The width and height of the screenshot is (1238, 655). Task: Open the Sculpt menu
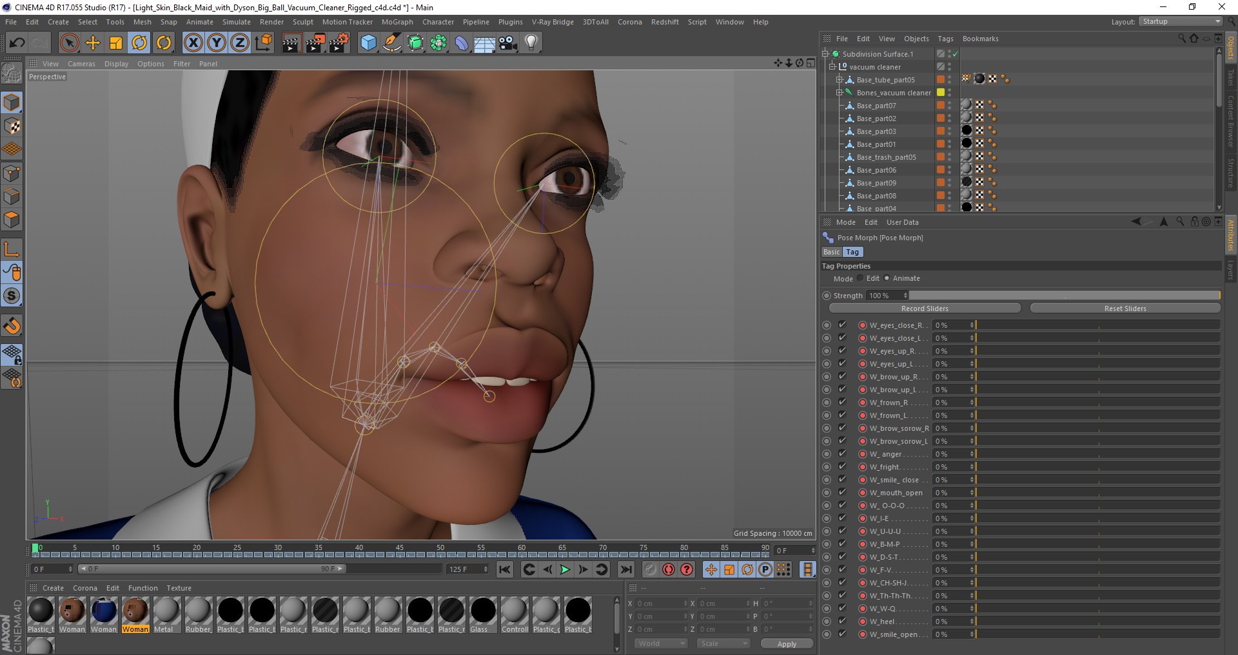coord(302,22)
